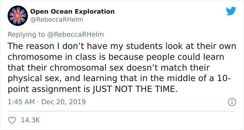
Task: Open Open Ocean Exploration profile picture
Action: 18,16
